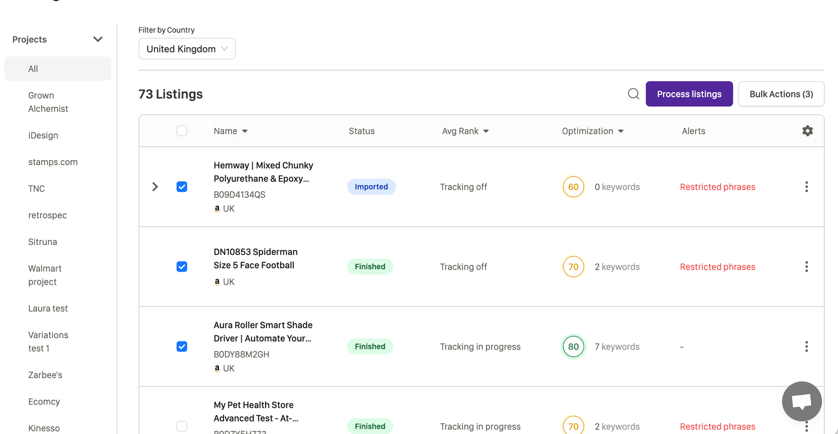This screenshot has width=838, height=434.
Task: Open the Zarbee's project
Action: [x=45, y=375]
